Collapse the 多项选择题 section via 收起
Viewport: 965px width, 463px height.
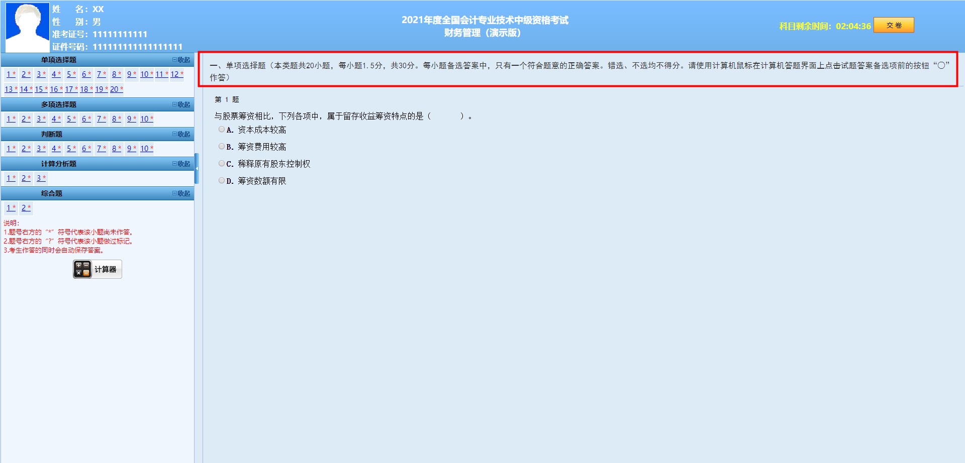(181, 104)
